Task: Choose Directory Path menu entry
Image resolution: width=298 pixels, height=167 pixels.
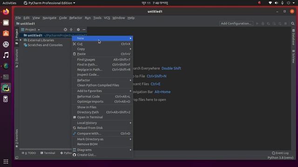Action: pos(102,112)
